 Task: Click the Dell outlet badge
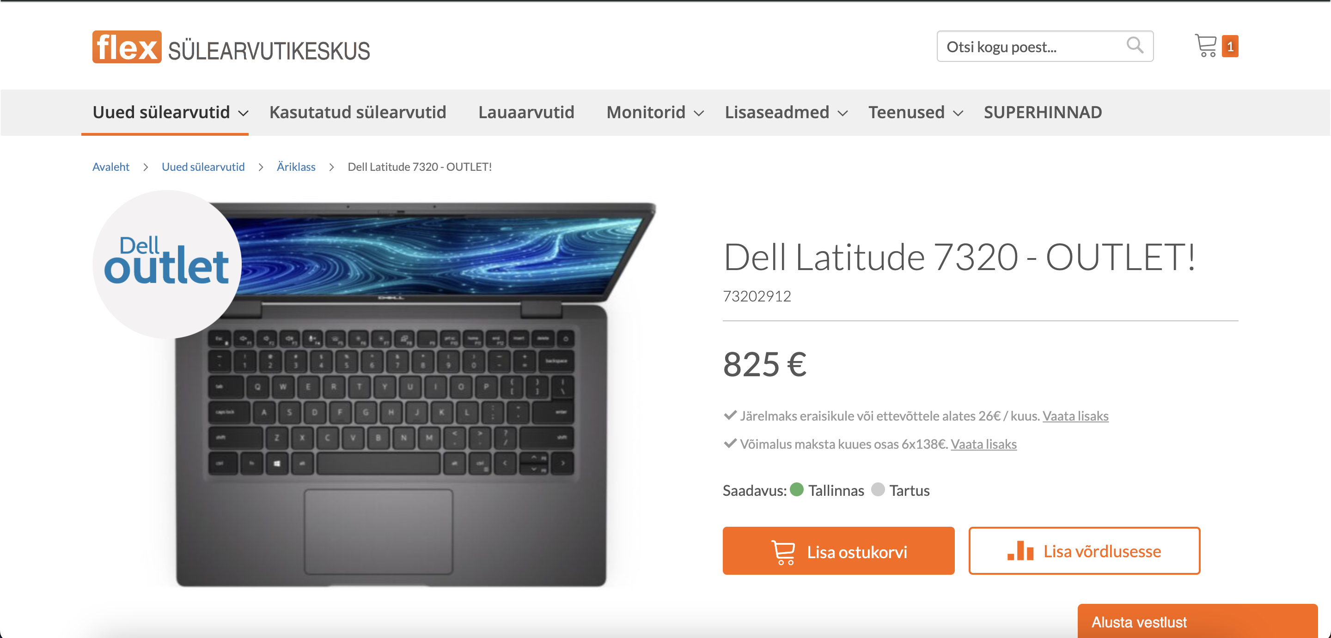click(166, 264)
